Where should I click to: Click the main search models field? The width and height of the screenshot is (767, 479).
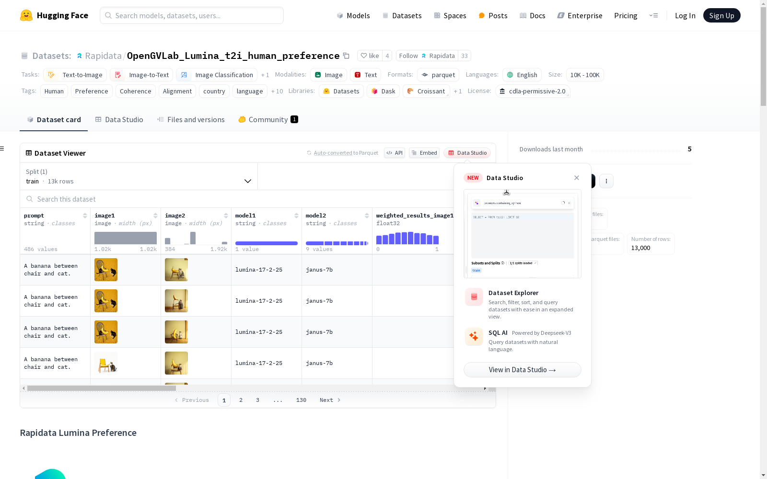point(192,15)
